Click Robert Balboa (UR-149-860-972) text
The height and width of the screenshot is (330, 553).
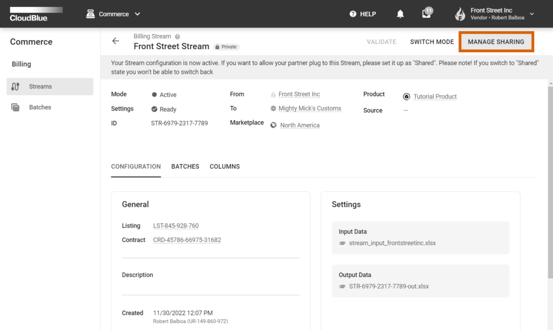coord(191,321)
